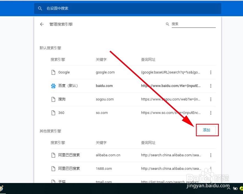Click 1688.com row's search.china.alibaba.com URL
Viewport: 243px width, 194px height.
pos(171,169)
